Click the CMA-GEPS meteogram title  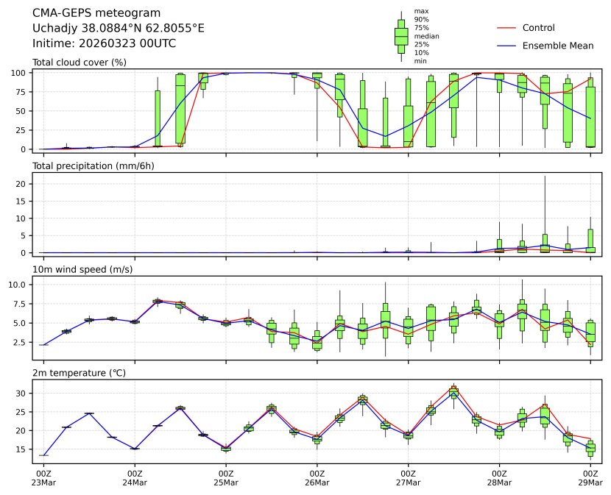(86, 13)
